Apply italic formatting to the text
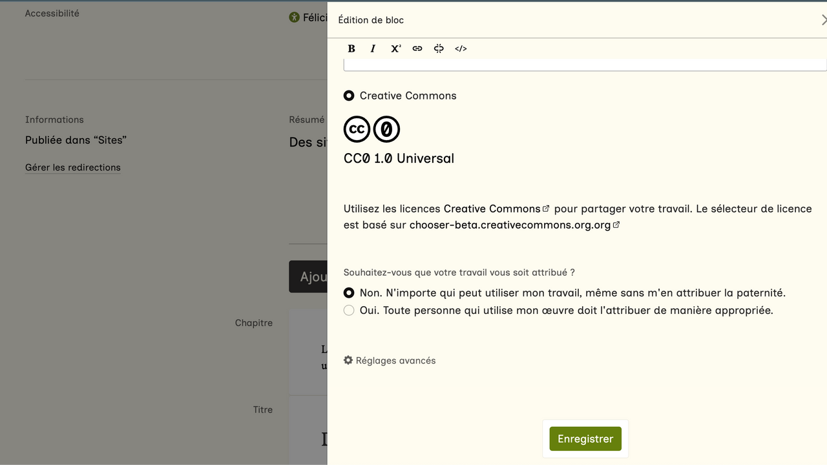The height and width of the screenshot is (465, 827). pyautogui.click(x=373, y=48)
